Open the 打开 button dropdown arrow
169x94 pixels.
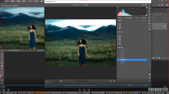[133, 85]
